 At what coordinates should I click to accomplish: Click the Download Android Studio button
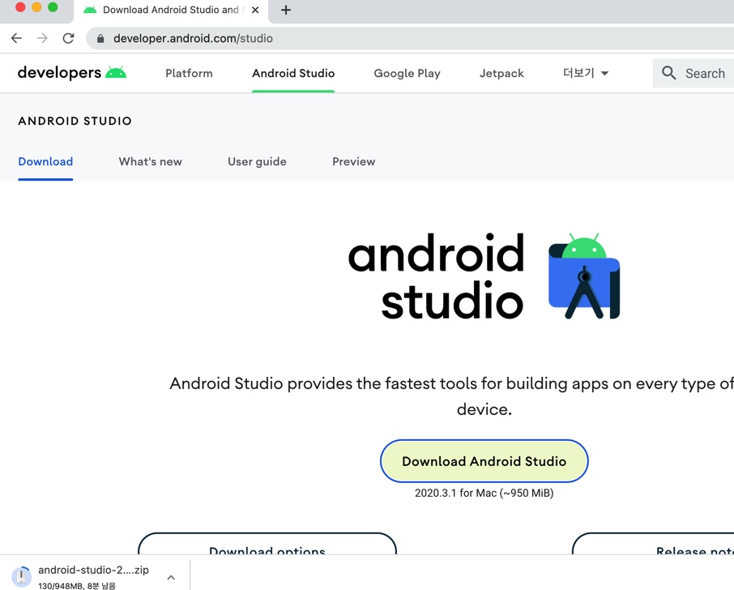pyautogui.click(x=484, y=461)
